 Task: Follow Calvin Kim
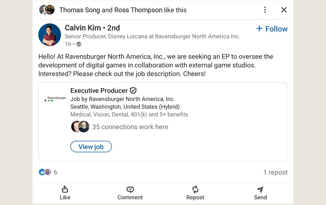(272, 29)
